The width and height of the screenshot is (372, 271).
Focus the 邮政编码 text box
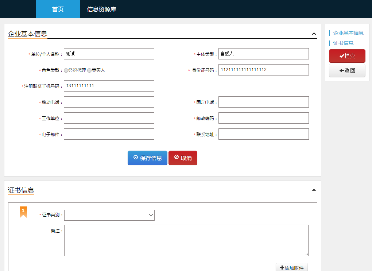[x=263, y=118]
